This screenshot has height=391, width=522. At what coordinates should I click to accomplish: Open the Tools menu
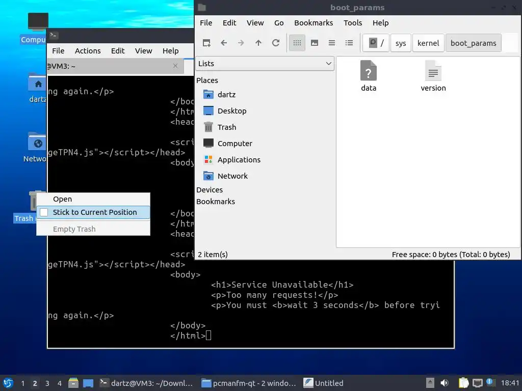pyautogui.click(x=353, y=23)
